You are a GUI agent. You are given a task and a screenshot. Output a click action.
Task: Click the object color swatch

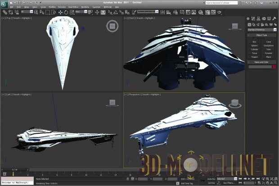274,67
